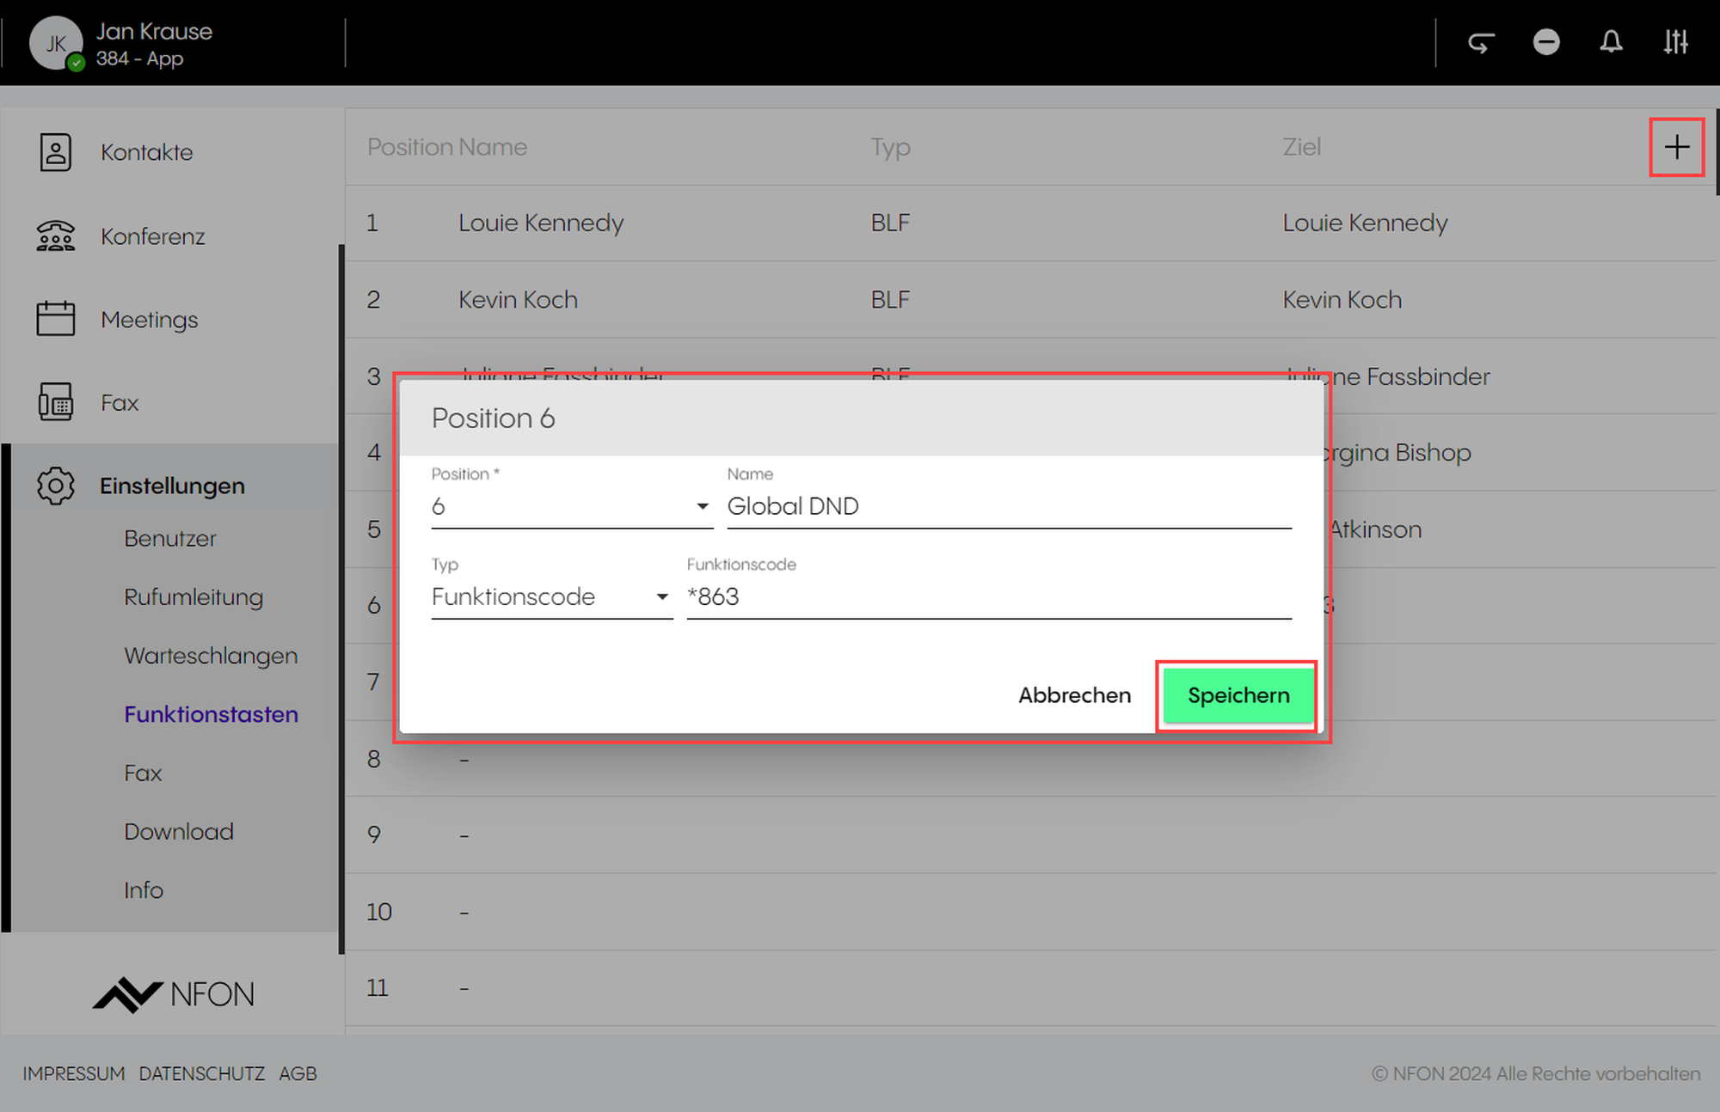Click the Meetings calendar icon
The height and width of the screenshot is (1112, 1720).
tap(56, 319)
